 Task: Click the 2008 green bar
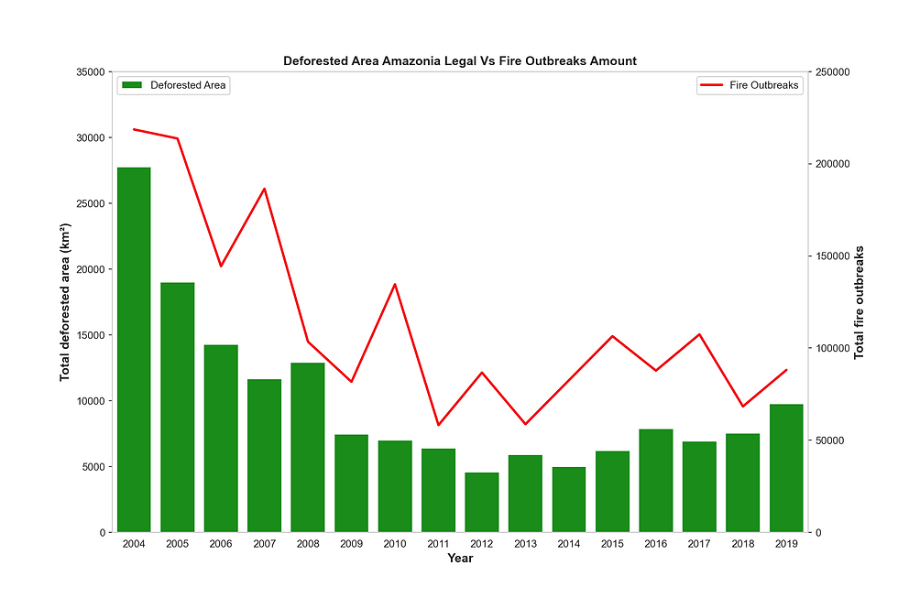click(x=308, y=448)
